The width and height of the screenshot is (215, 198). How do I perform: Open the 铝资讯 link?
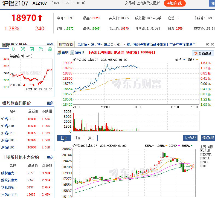[79, 53]
